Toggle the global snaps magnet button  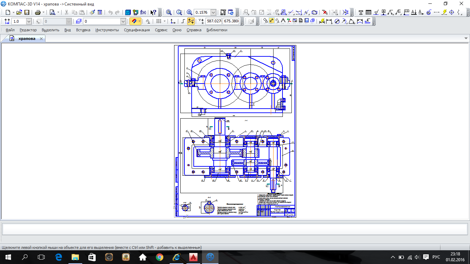pyautogui.click(x=134, y=21)
